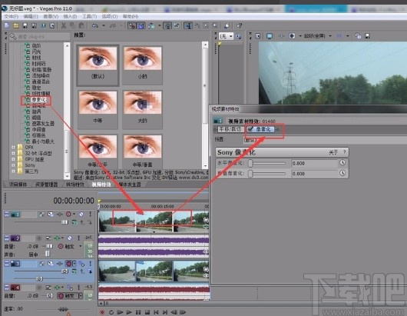Click animate clock for horizontal pixelize
This screenshot has height=316, width=407.
coord(342,163)
